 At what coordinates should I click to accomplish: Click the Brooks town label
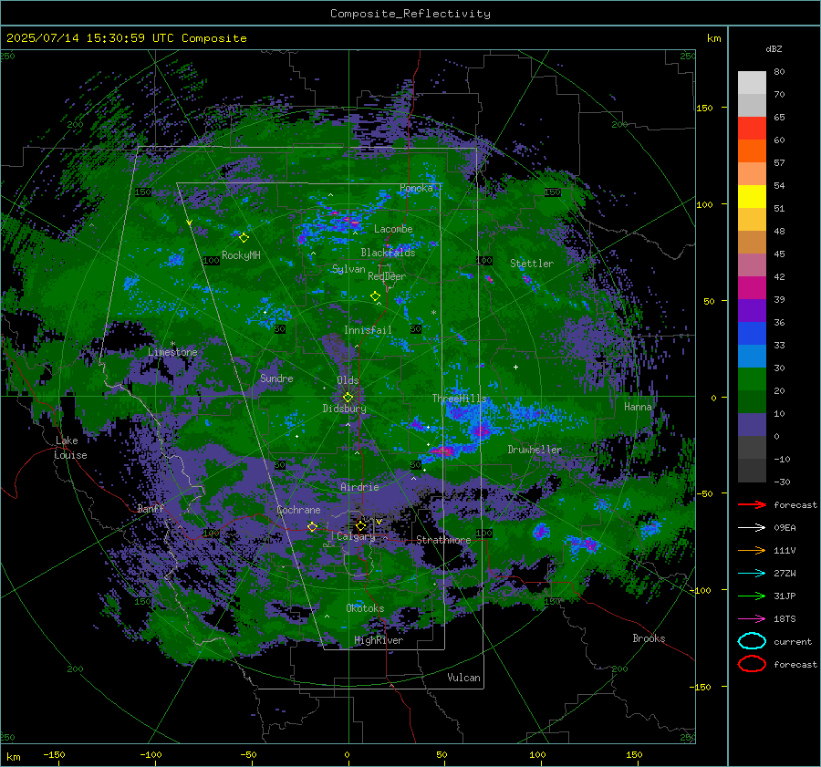(x=649, y=638)
